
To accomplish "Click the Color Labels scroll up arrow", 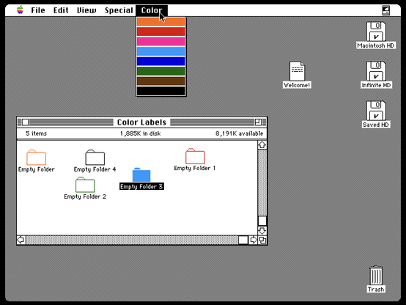I will click(x=262, y=145).
